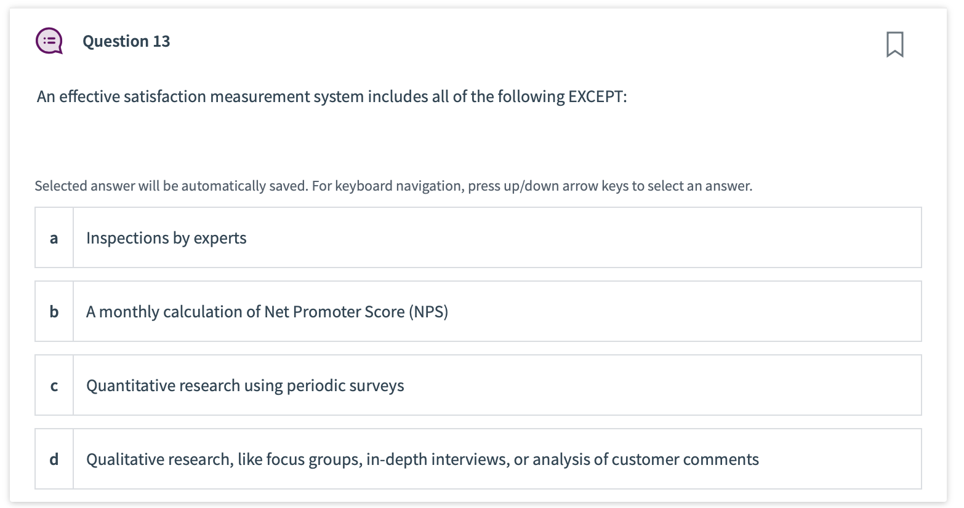Bookmark Question 13 with the flag icon
The height and width of the screenshot is (508, 964).
pos(894,44)
